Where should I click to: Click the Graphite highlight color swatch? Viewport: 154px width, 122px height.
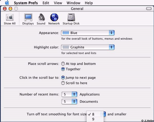pyautogui.click(x=66, y=47)
